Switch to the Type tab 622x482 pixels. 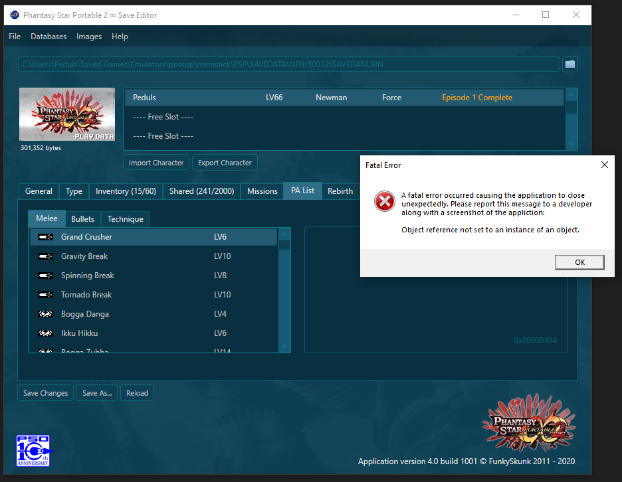74,191
